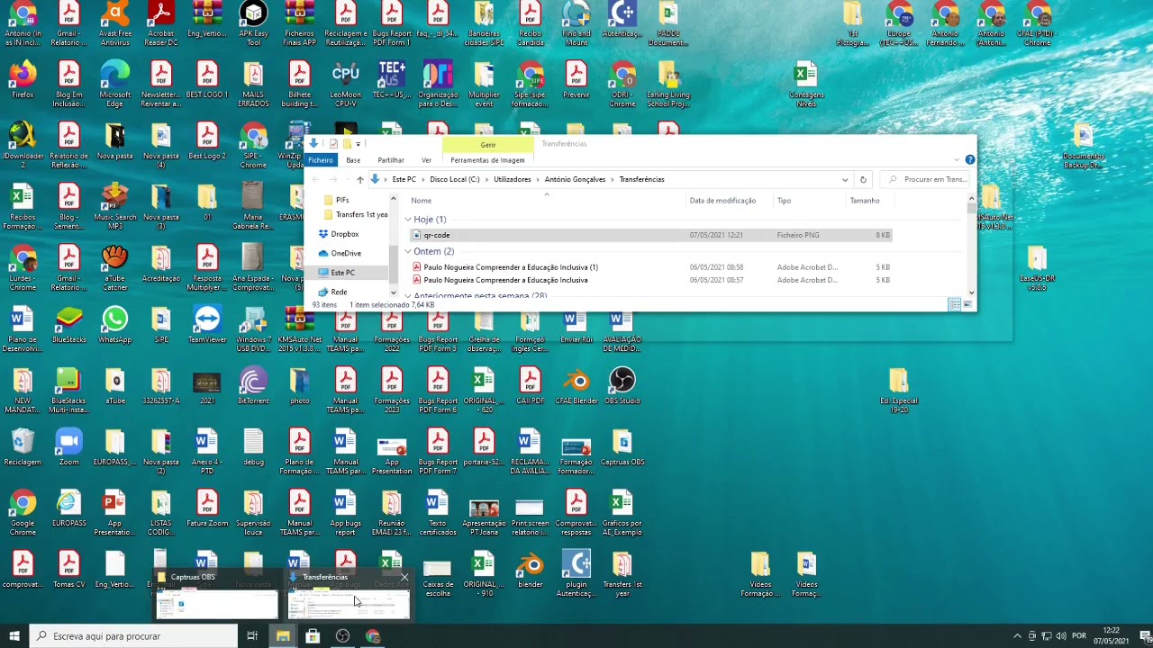Click the File Explorer taskbar icon

click(283, 636)
